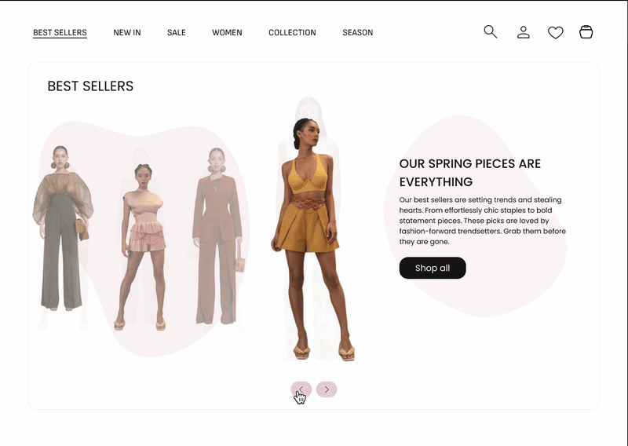Select model in brown pantsuit
The height and width of the screenshot is (446, 628).
pos(217,236)
